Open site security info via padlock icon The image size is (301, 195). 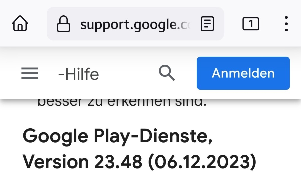click(x=64, y=24)
